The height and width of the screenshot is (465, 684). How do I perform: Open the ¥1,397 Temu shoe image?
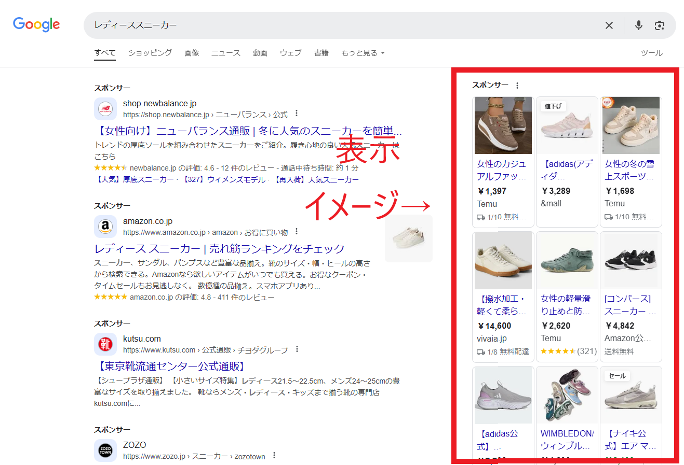(503, 125)
